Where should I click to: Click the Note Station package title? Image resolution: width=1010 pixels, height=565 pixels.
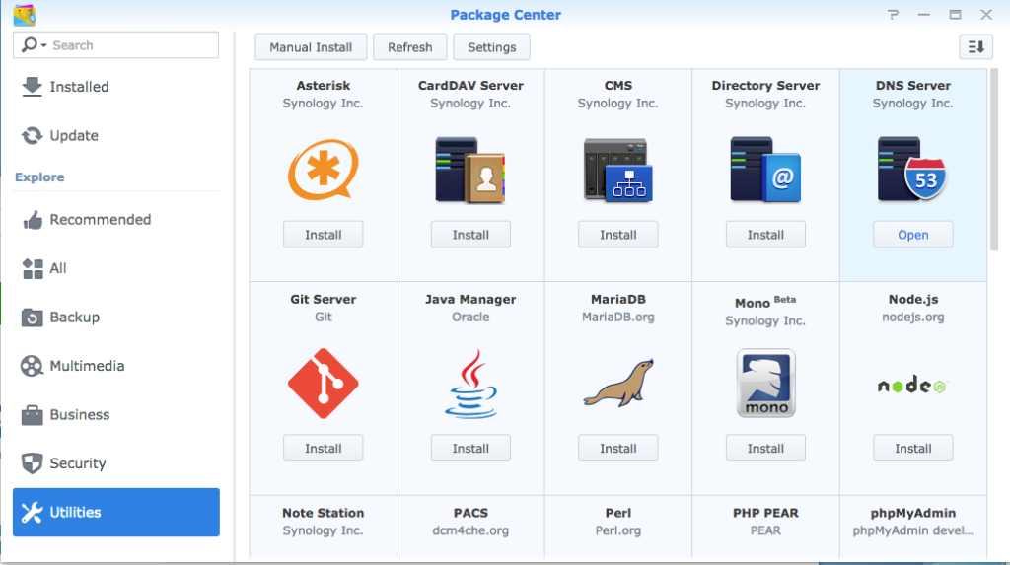click(x=323, y=513)
